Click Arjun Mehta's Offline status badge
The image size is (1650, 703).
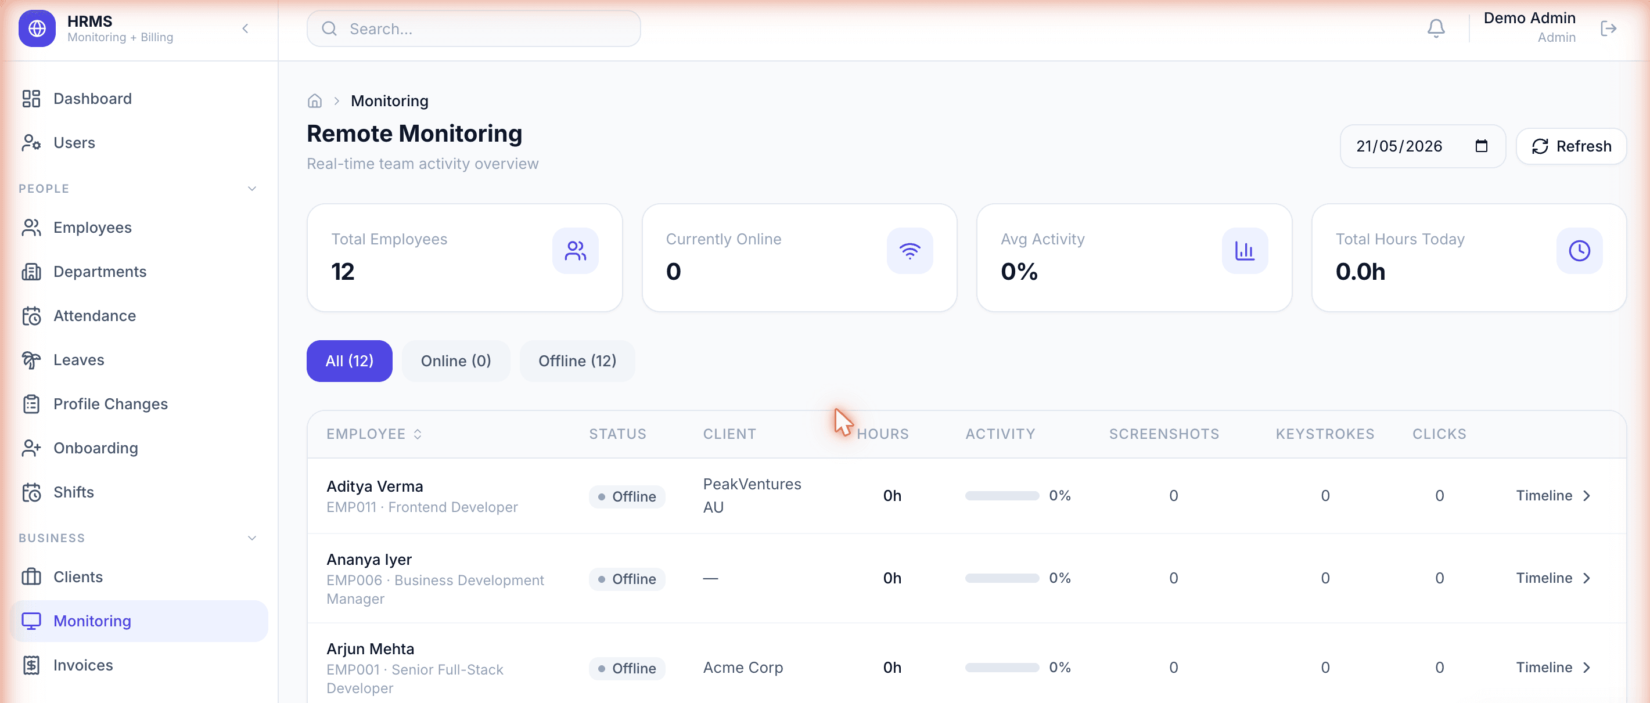[x=627, y=669]
